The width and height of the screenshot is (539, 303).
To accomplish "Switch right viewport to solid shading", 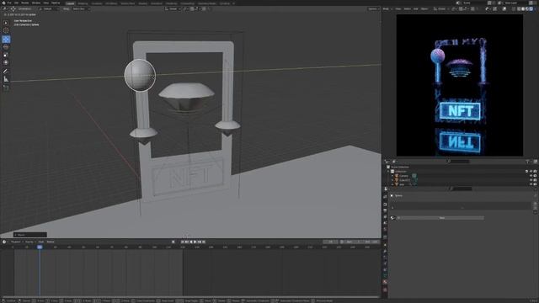I will coord(523,8).
